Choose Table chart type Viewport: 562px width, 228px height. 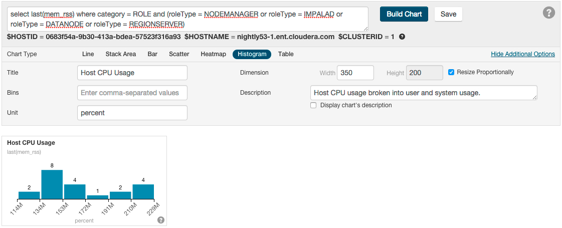(x=286, y=54)
